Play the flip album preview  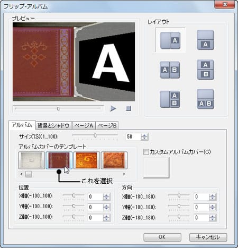tap(113, 108)
